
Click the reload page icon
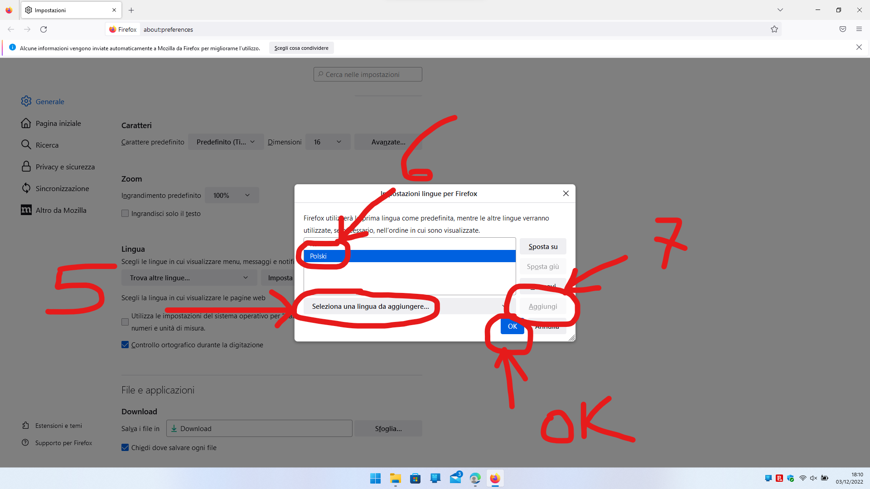(x=43, y=29)
